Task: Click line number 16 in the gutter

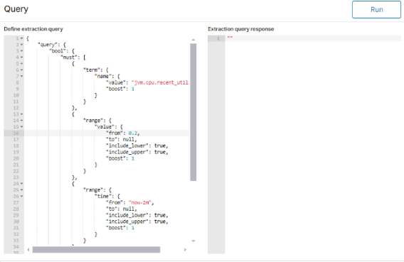Action: coord(16,133)
